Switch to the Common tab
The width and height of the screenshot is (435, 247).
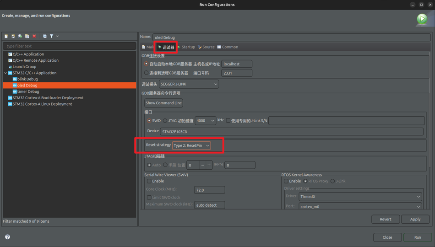(228, 47)
